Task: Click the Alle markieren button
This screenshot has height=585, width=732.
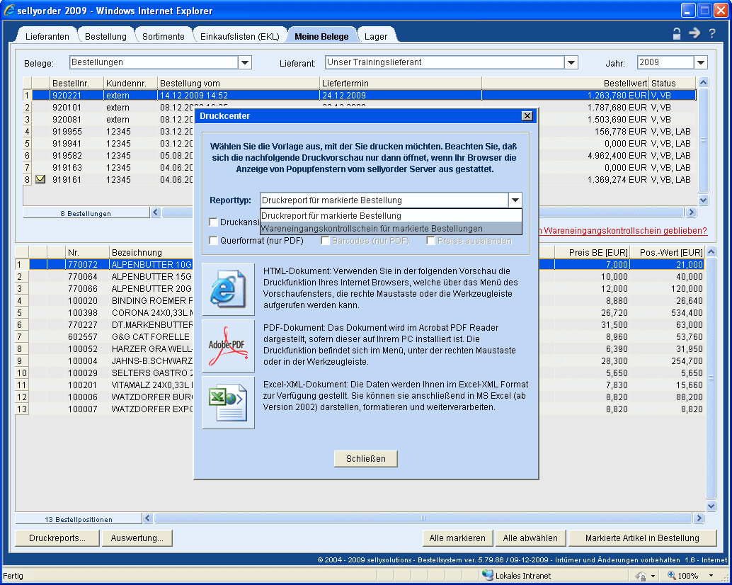Action: 457,538
